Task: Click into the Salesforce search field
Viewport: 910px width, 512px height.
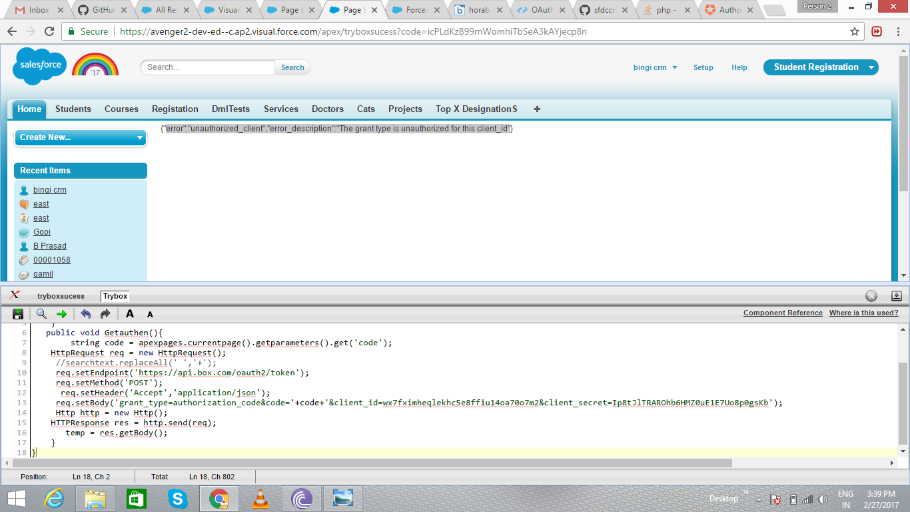Action: [x=208, y=67]
